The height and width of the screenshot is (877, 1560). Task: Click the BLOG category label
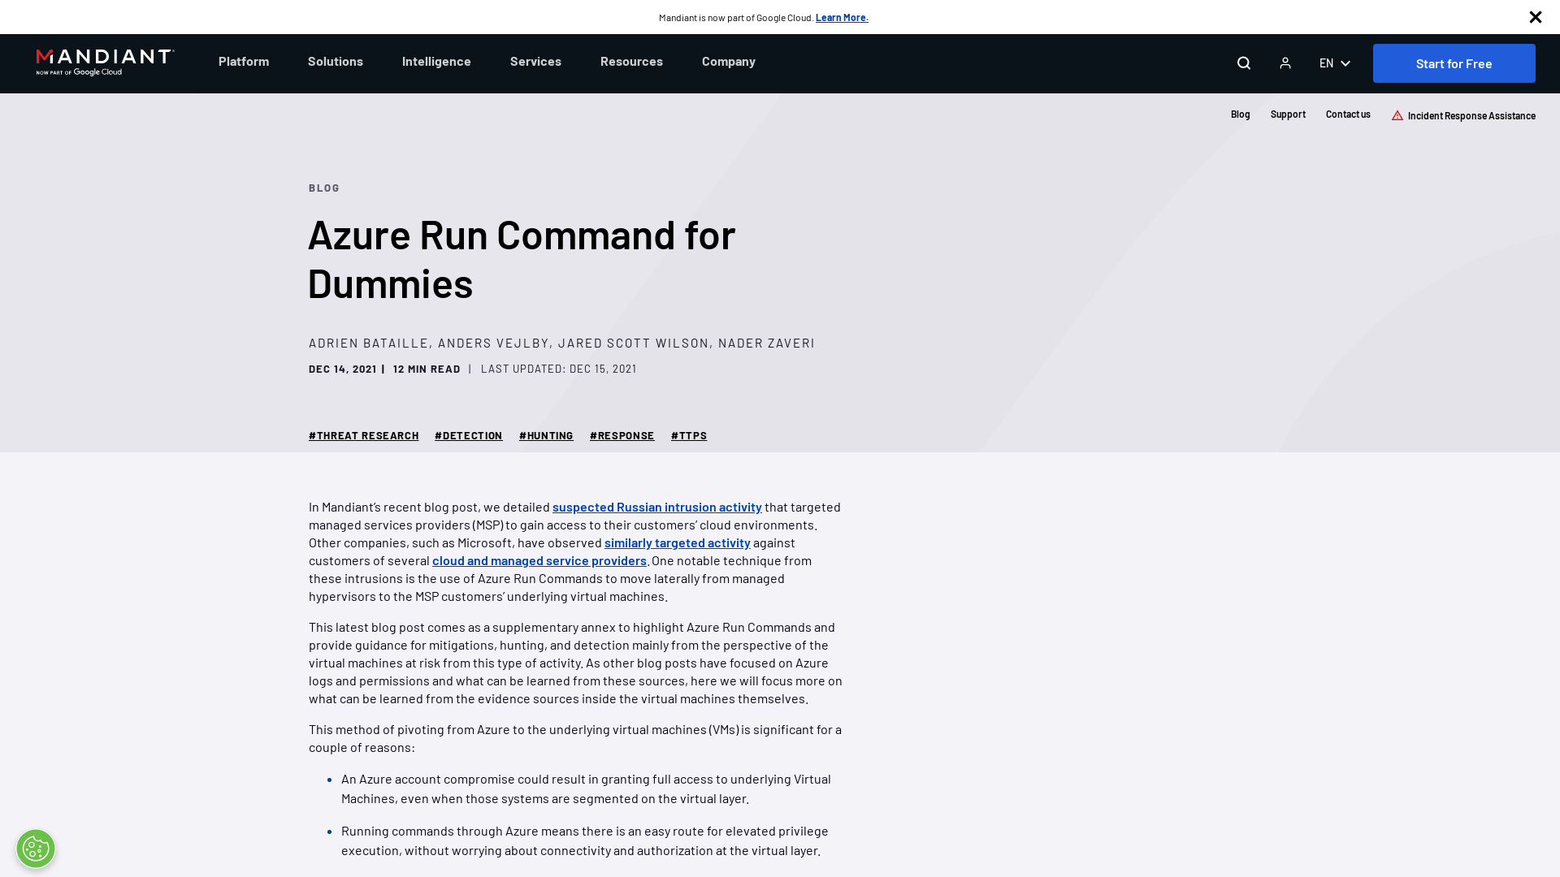324,188
